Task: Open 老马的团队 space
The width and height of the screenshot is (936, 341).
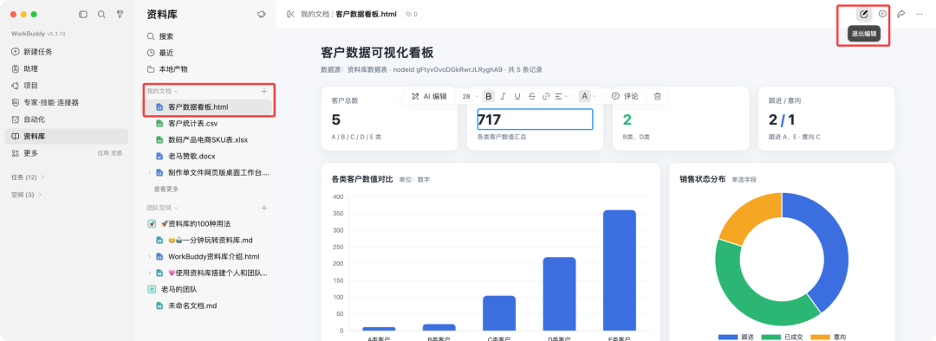Action: [x=206, y=289]
